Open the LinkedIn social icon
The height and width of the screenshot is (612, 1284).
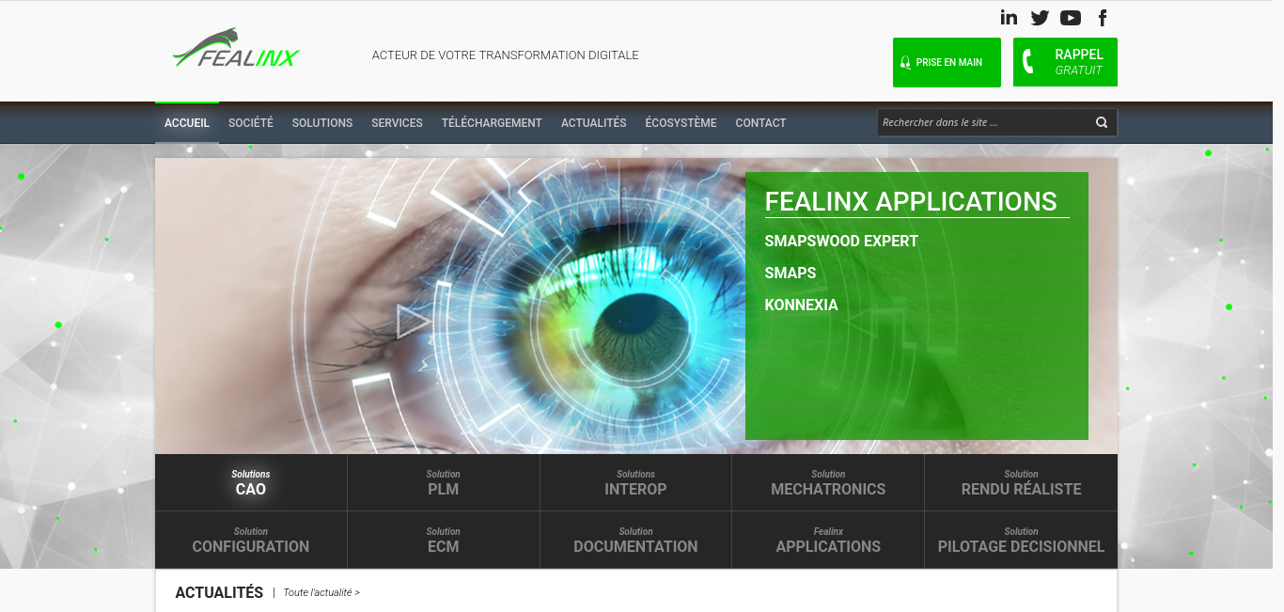click(x=1009, y=17)
